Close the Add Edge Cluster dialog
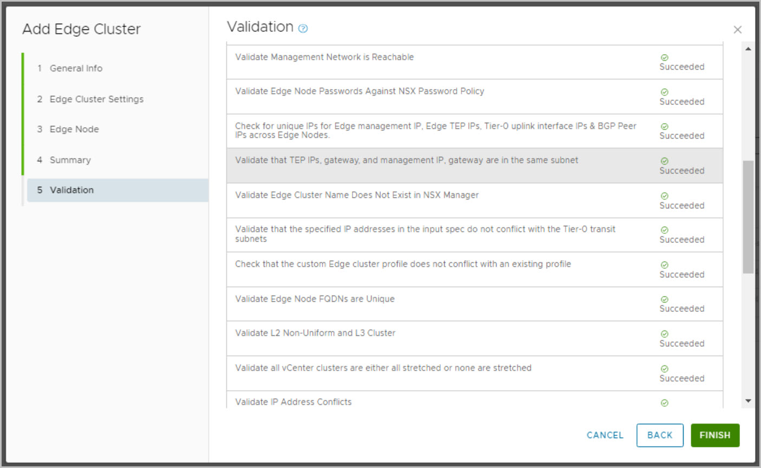The width and height of the screenshot is (761, 468). [737, 30]
